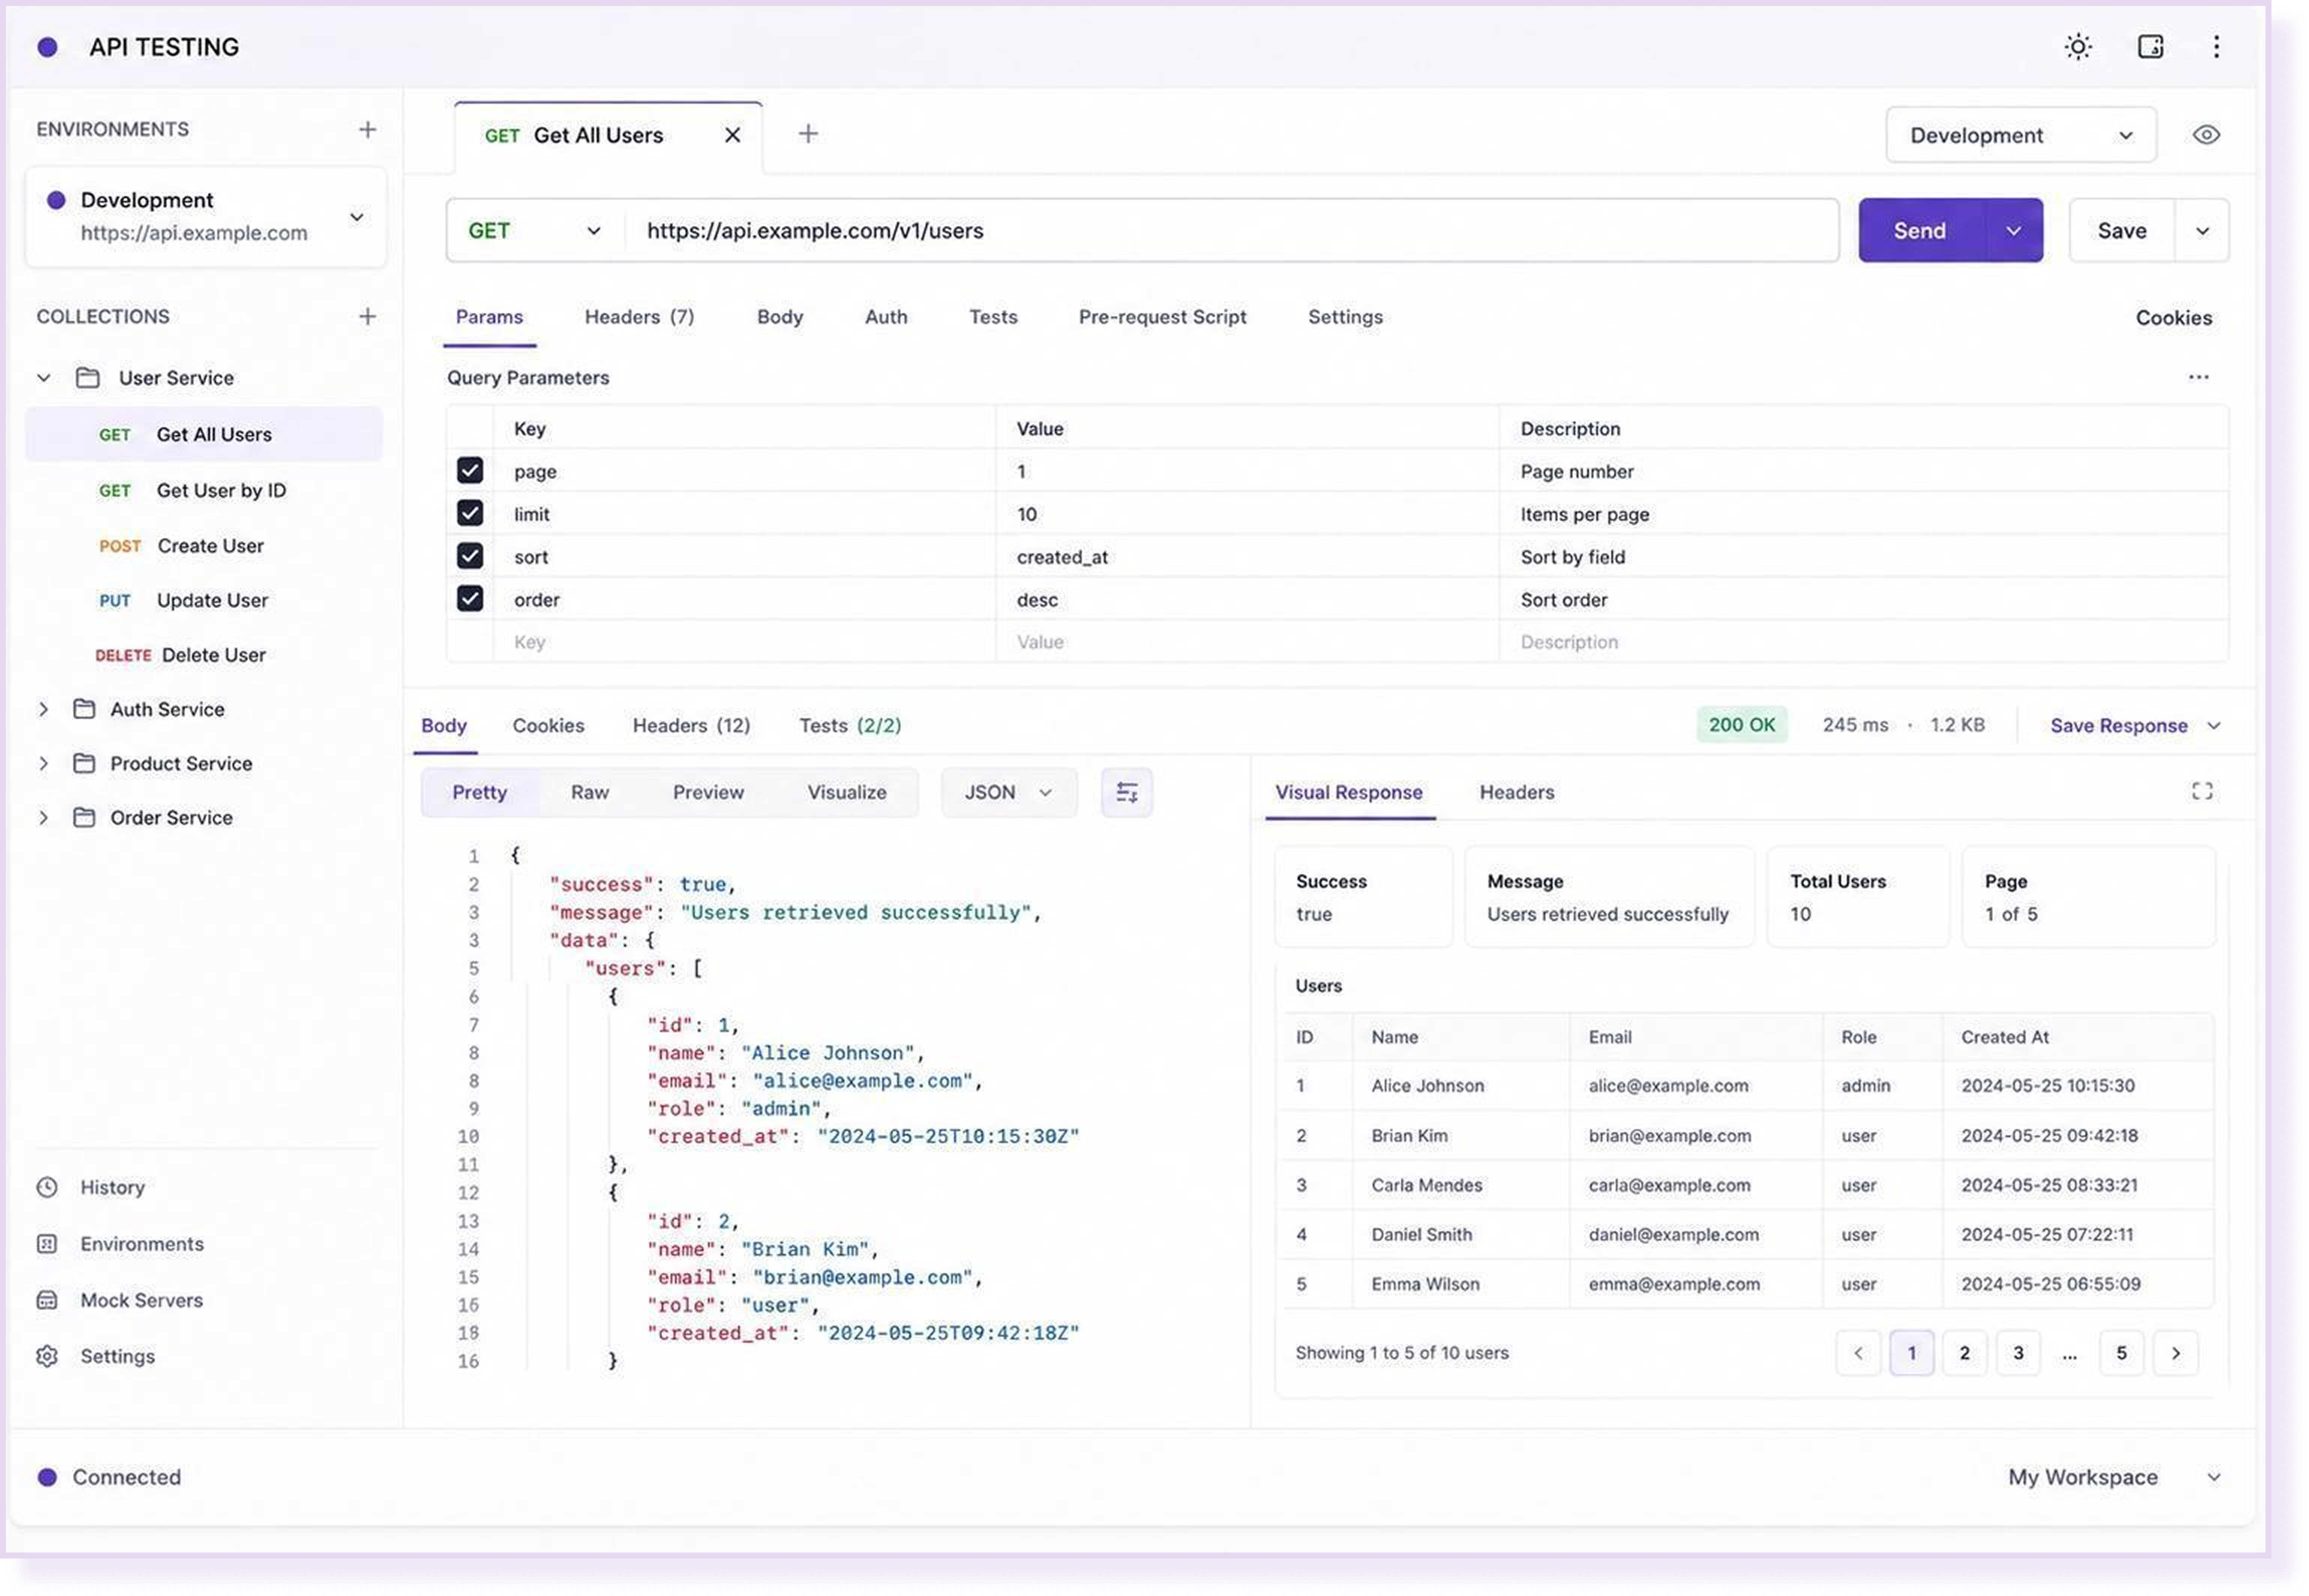This screenshot has width=2309, height=1596.
Task: Uncheck the limit parameter checkbox
Action: click(x=470, y=513)
